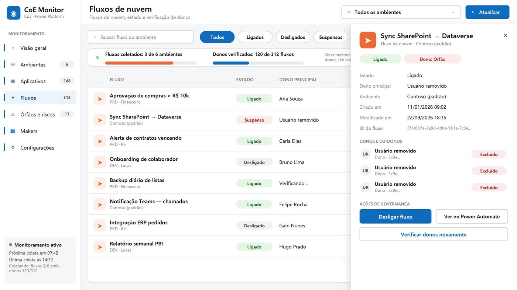Click Bruno Lima owner name
The height and width of the screenshot is (290, 517).
pos(292,162)
